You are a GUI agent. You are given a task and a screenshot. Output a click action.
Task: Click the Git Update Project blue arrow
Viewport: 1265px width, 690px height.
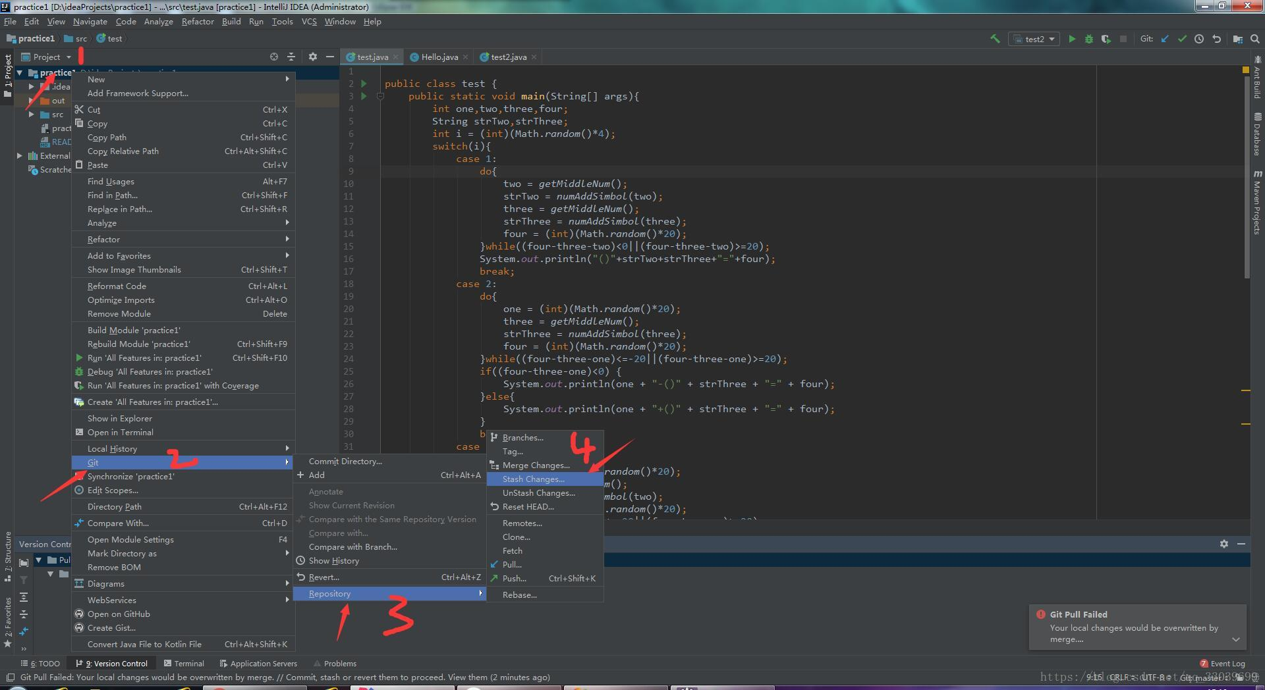tap(1165, 39)
